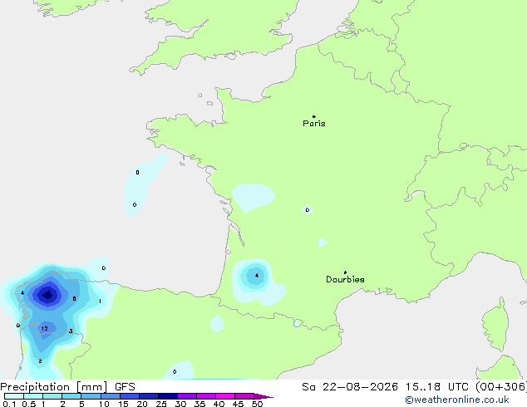Image resolution: width=527 pixels, height=407 pixels.
Task: Click legend label '30'
Action: tap(180, 404)
